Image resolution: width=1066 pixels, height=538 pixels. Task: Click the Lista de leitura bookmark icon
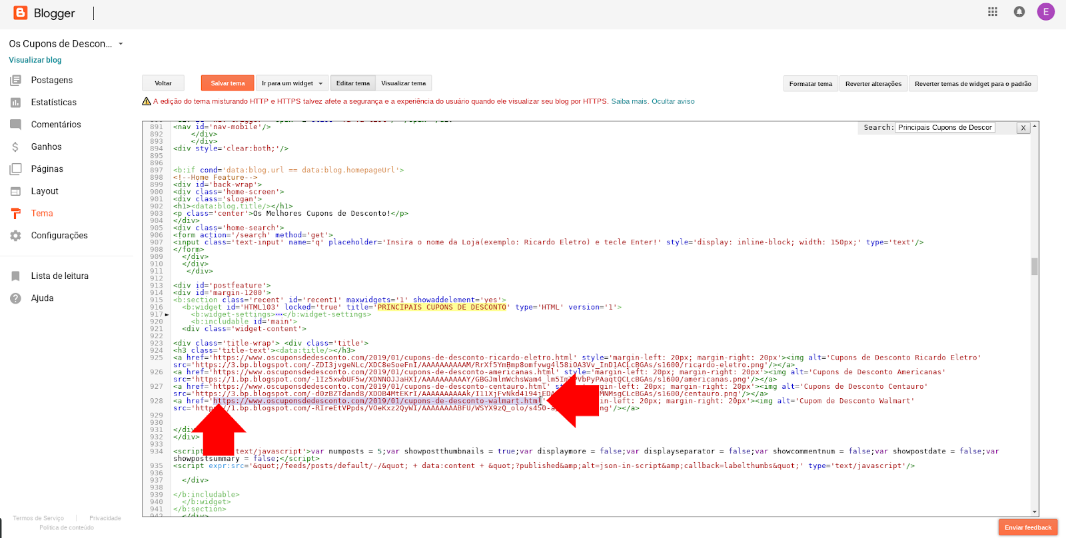tap(16, 276)
